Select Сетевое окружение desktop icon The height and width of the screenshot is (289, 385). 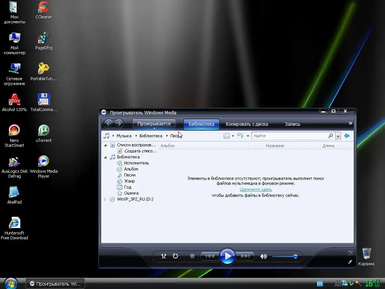point(14,74)
